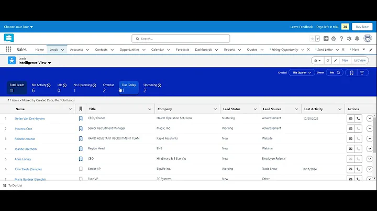Toggle bookmark for John Steele (Sample)

point(81,169)
